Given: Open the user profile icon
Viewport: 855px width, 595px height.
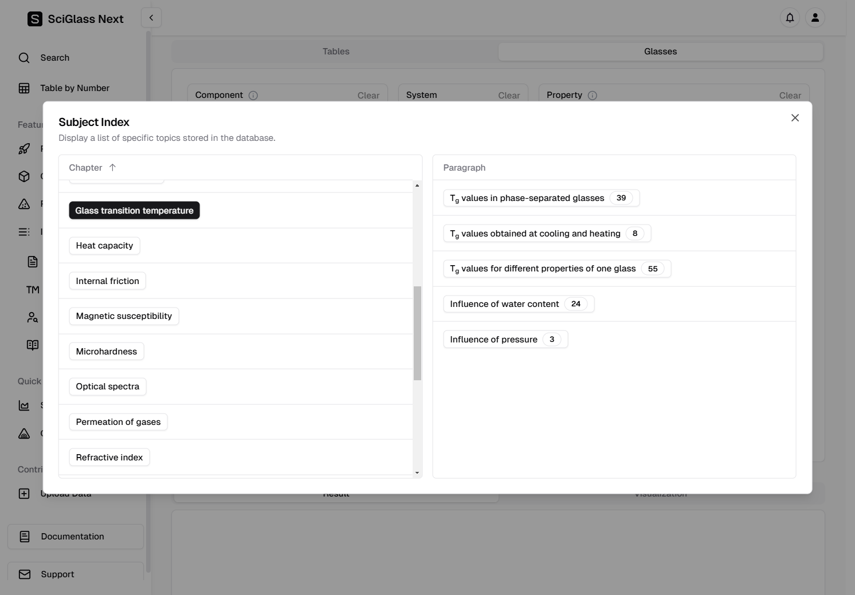Looking at the screenshot, I should pos(815,18).
